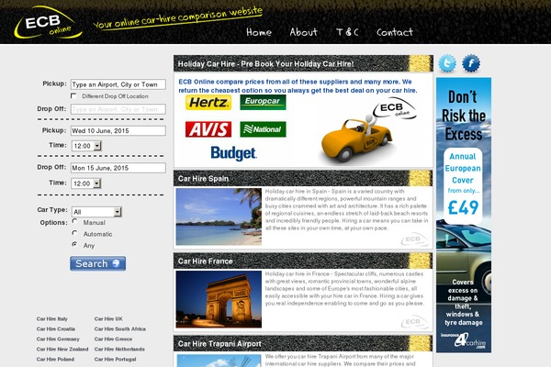Click the Pickup date field Wed 10 June
Screen dimensions: 551x367
[118, 130]
